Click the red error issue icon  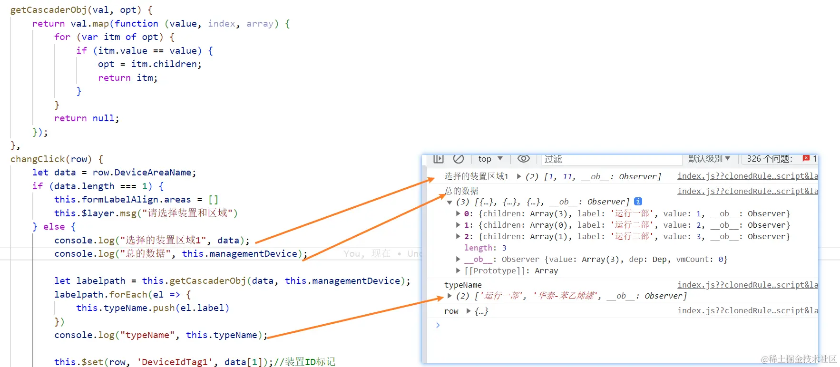point(806,158)
